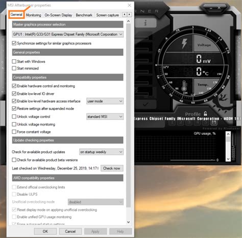Image resolution: width=242 pixels, height=238 pixels.
Task: Click the Apply button
Action: tap(95, 231)
